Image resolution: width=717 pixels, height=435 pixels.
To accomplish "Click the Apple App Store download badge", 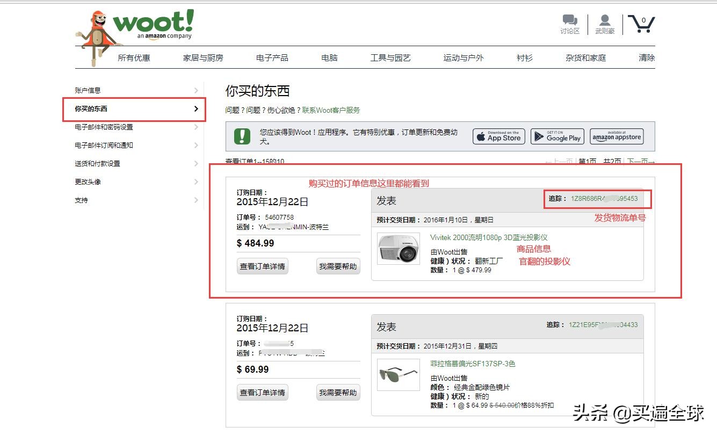I will (498, 136).
